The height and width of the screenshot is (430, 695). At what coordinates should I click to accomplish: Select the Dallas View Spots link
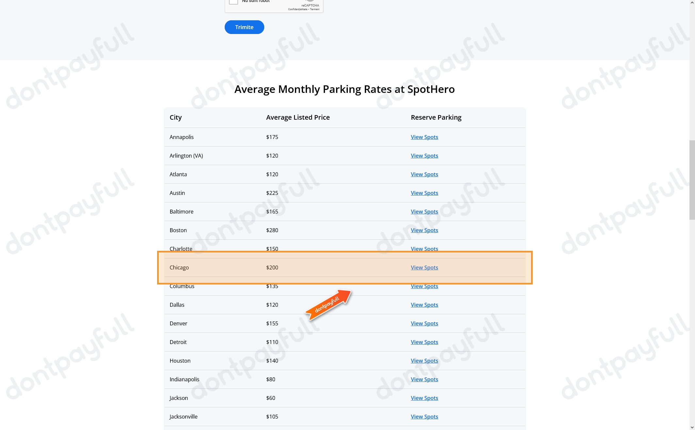424,305
